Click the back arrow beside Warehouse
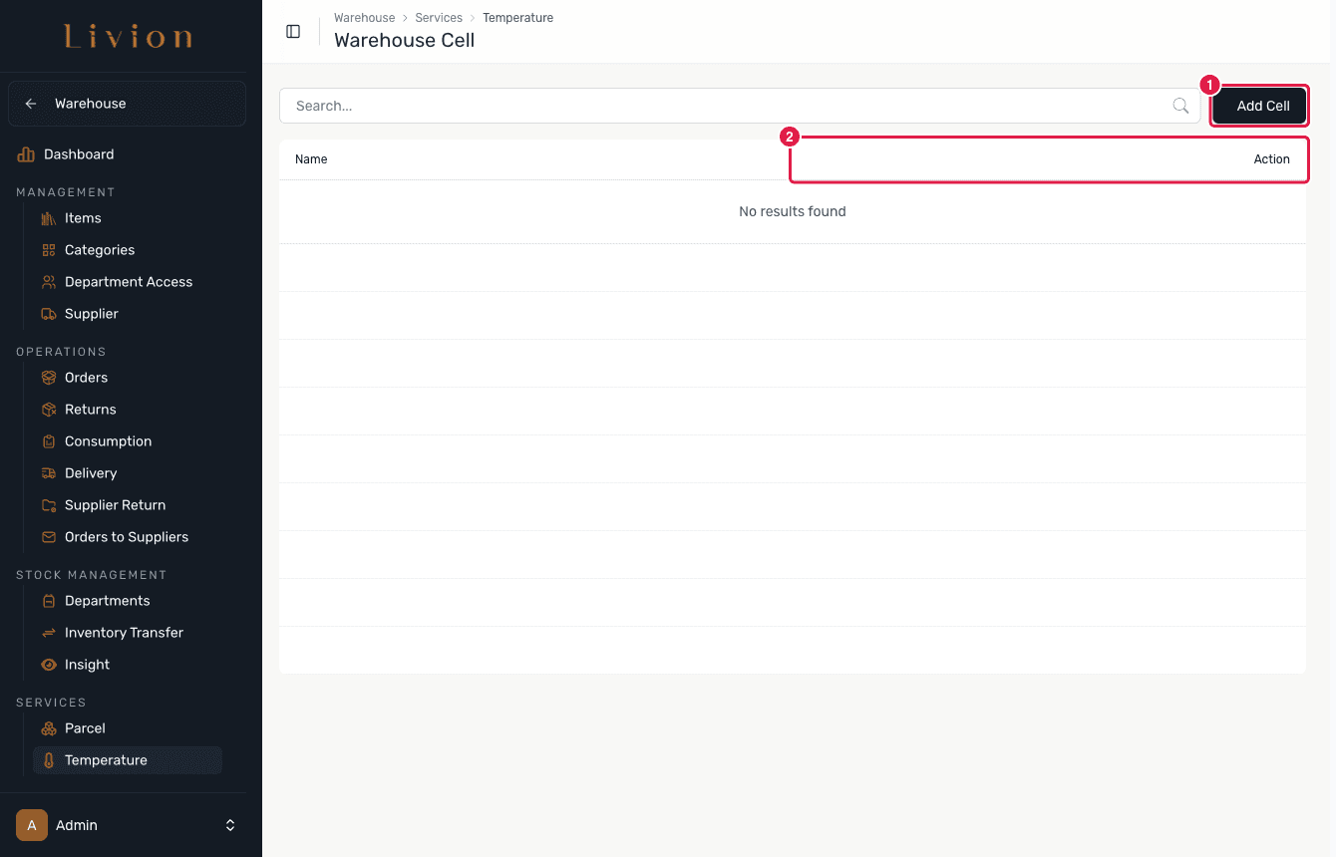This screenshot has width=1336, height=857. [x=31, y=104]
